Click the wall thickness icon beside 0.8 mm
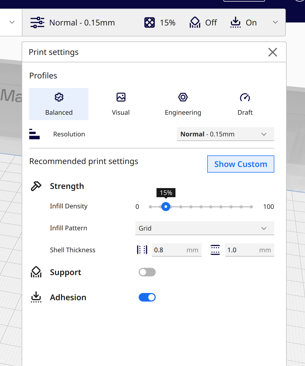The image size is (305, 366). click(142, 250)
